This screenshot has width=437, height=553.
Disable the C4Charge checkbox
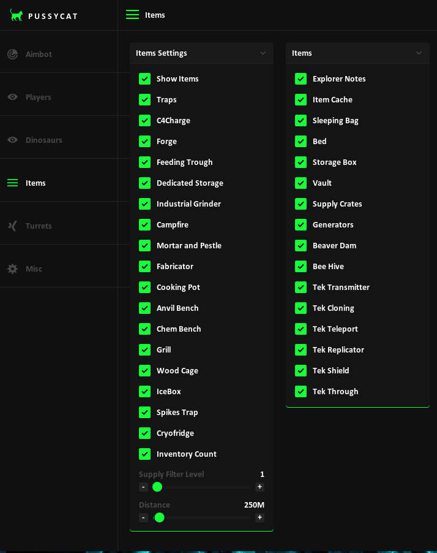click(x=145, y=120)
